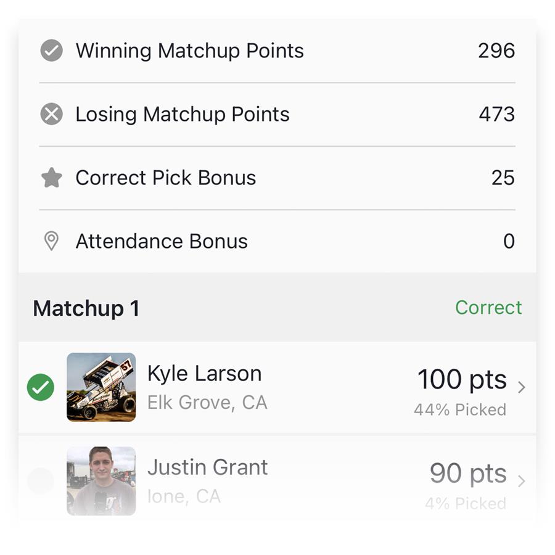Select the Winning Matchup Points row label
555x555 pixels.
coord(190,51)
